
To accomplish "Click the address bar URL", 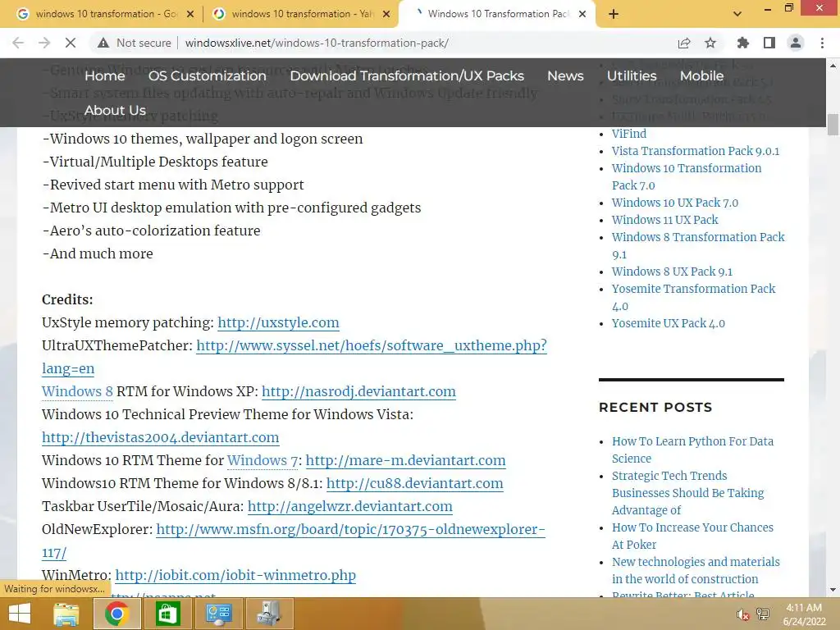I will [x=317, y=43].
